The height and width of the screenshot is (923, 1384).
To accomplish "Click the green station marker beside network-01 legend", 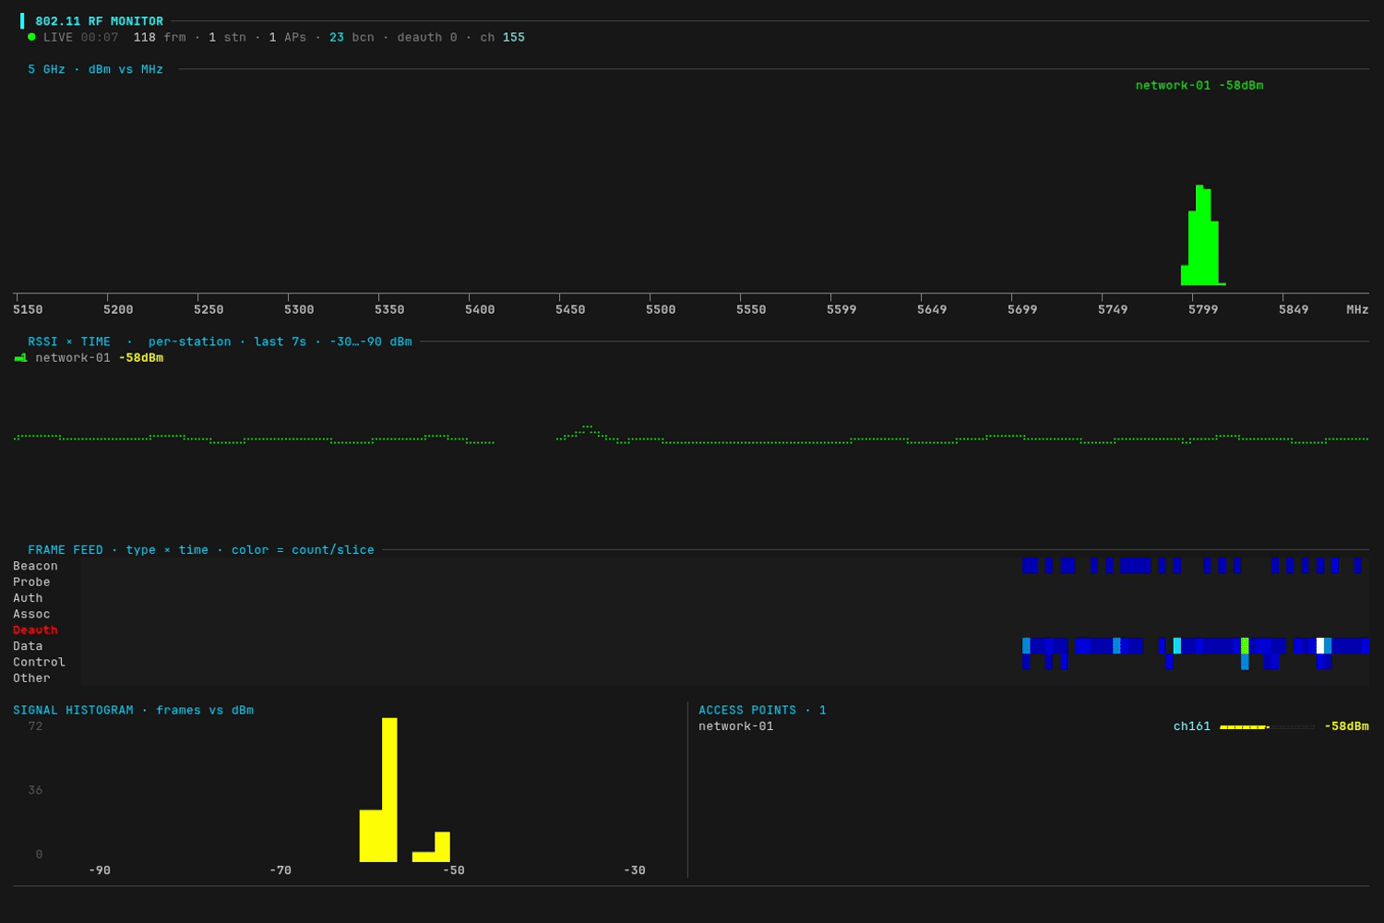I will click(20, 358).
